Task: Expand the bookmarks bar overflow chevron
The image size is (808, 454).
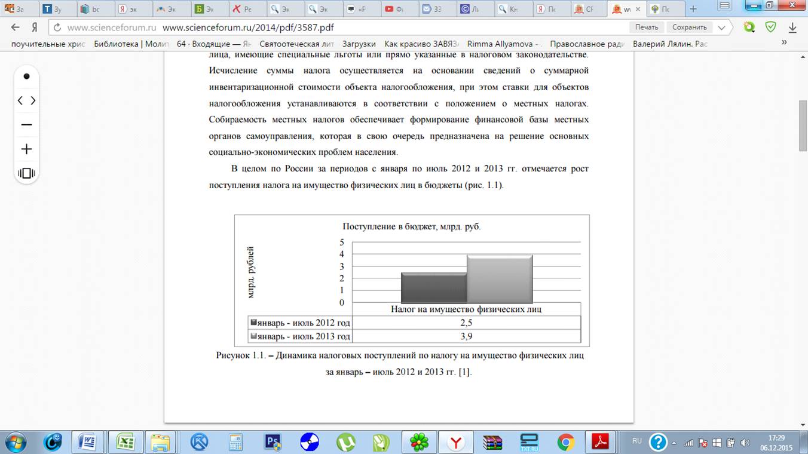Action: [x=784, y=44]
